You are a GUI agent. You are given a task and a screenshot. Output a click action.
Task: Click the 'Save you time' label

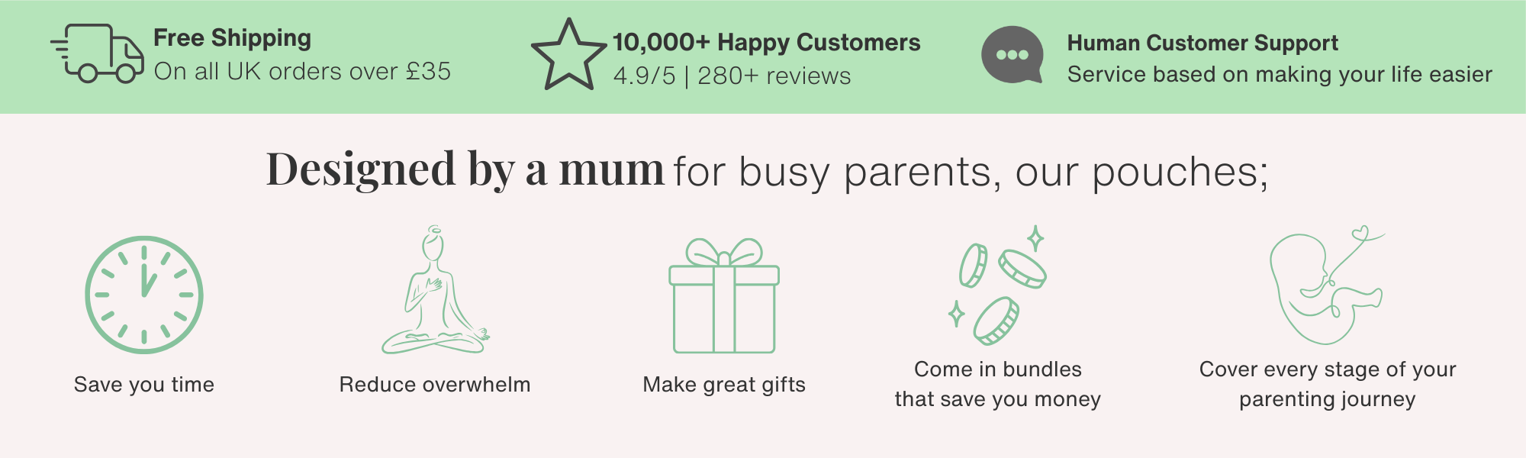[143, 385]
